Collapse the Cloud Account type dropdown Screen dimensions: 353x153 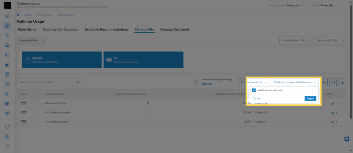294,82
